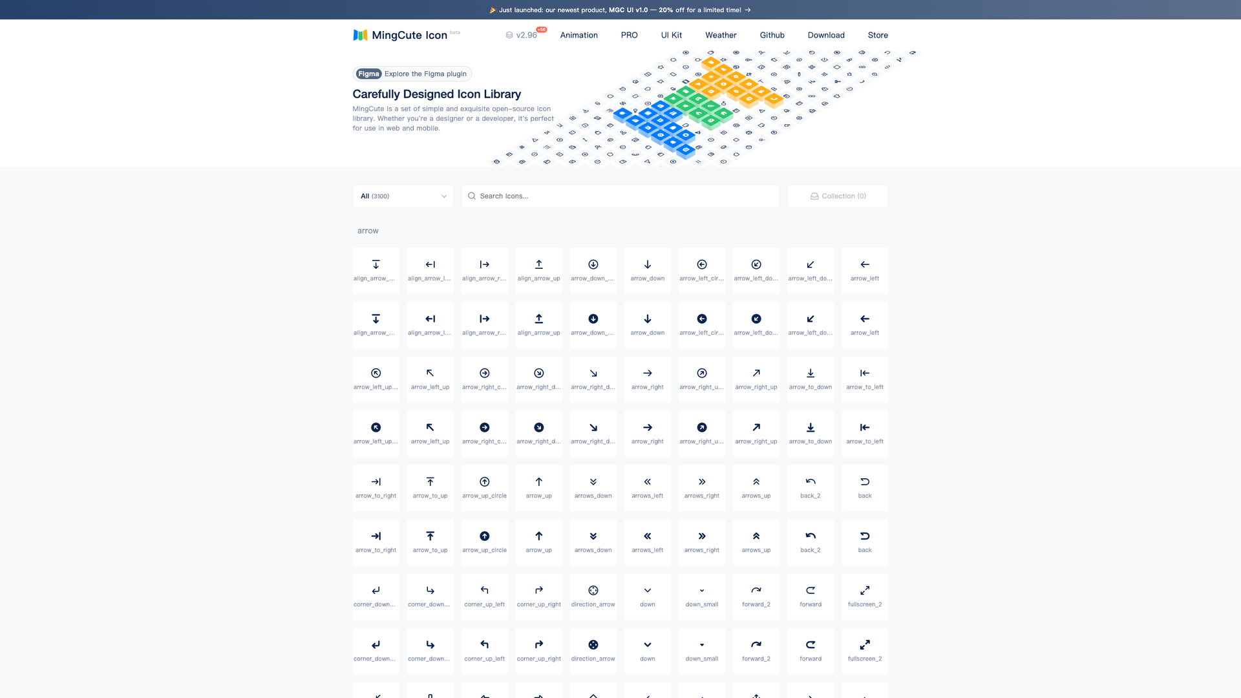This screenshot has height=698, width=1241.
Task: Select the outline align_arrow_up icon
Action: (x=538, y=265)
